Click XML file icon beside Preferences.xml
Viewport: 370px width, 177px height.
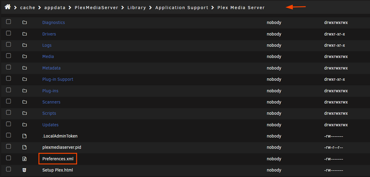[x=24, y=159]
